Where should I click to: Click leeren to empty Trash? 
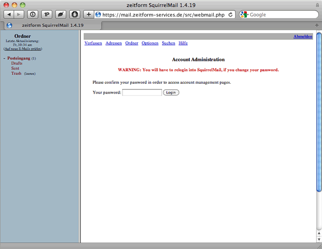(x=30, y=74)
